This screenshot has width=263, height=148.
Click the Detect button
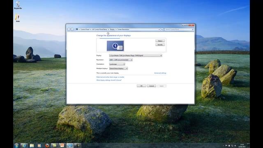(x=160, y=41)
